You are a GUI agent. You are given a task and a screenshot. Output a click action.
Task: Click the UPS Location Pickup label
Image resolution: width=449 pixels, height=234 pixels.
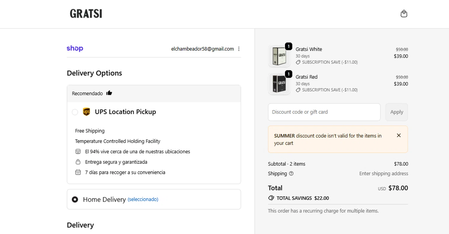coord(125,112)
